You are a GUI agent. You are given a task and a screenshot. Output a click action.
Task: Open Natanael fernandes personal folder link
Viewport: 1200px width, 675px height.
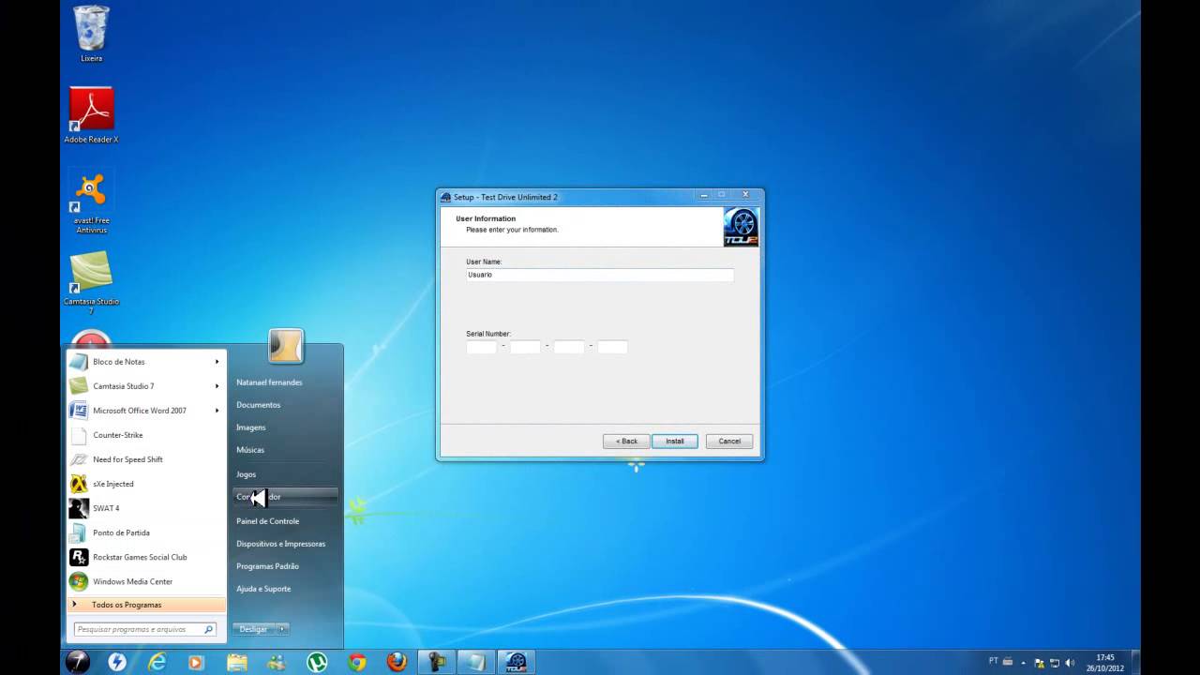269,382
